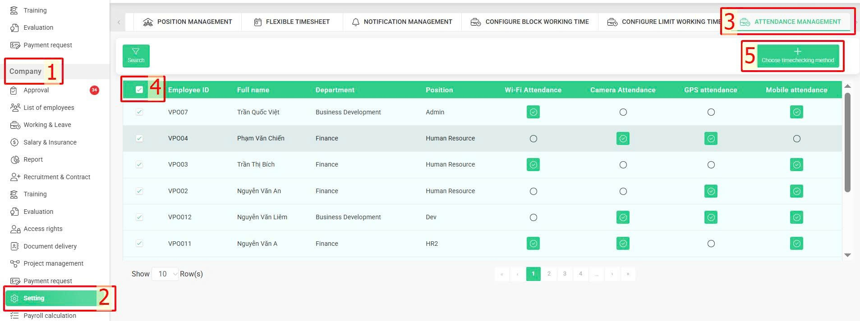Open the rows-per-page dropdown showing 10
Viewport: 860px width, 321px height.
click(165, 274)
